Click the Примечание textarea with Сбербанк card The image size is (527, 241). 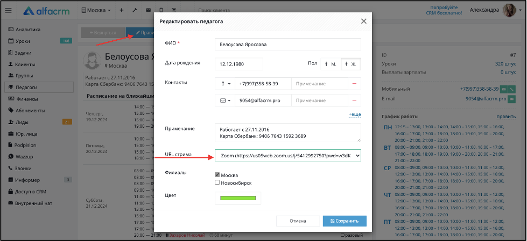tap(287, 133)
